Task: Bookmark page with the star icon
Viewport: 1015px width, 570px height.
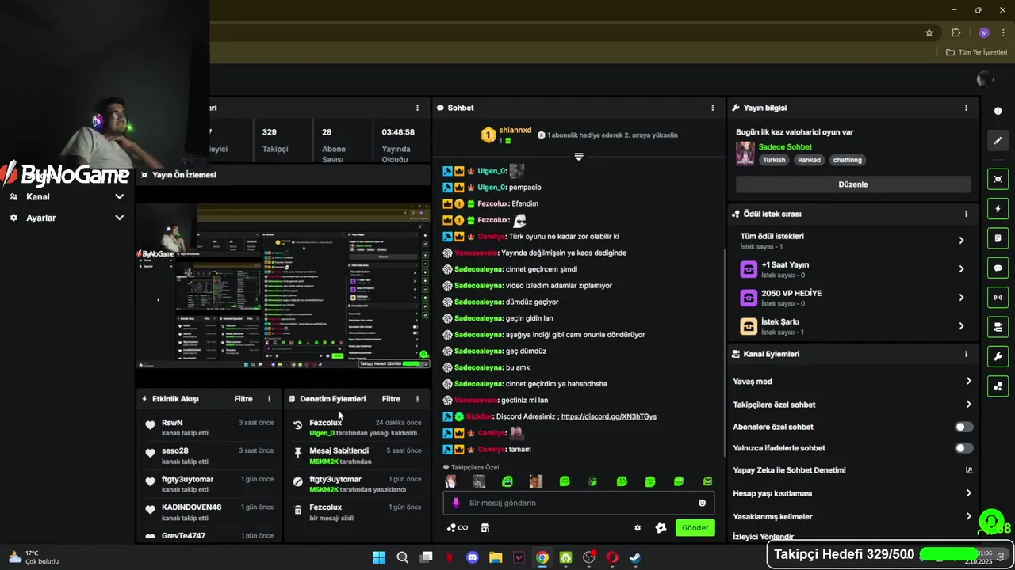Action: pos(929,32)
